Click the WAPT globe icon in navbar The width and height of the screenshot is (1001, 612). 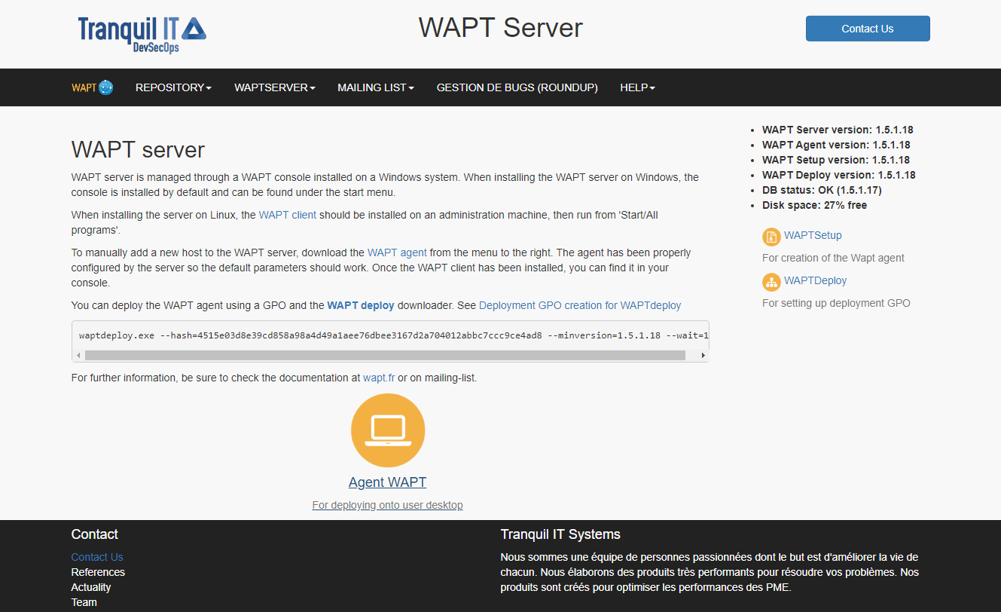(106, 87)
